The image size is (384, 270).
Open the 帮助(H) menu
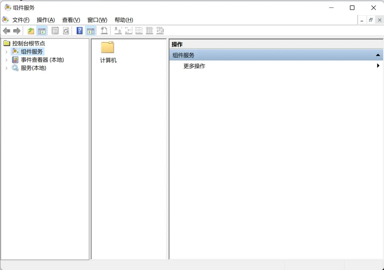click(x=124, y=20)
